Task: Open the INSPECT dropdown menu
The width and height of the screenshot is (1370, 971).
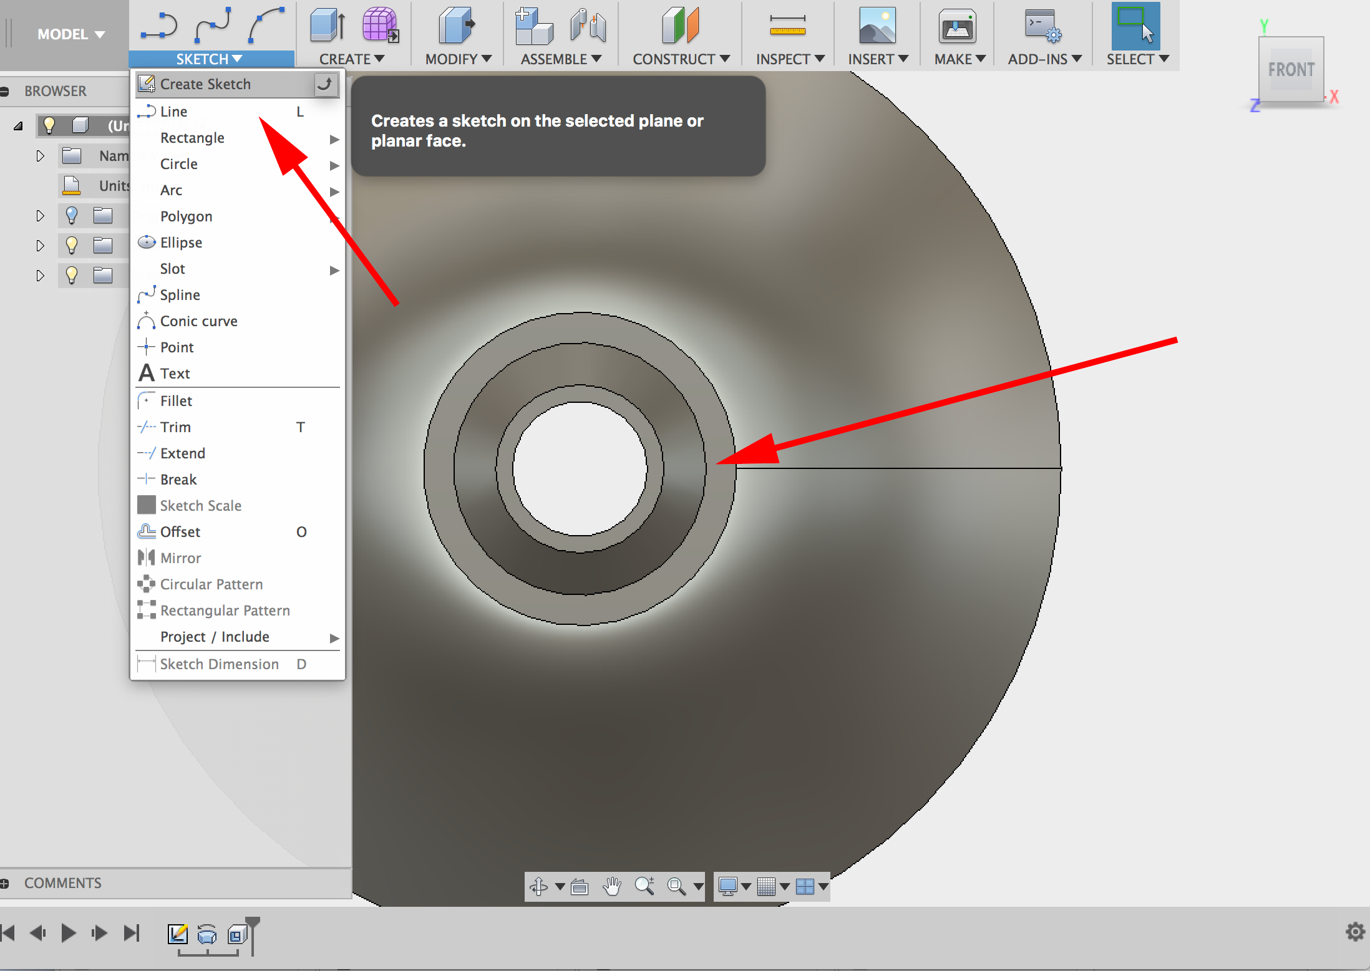Action: point(790,59)
